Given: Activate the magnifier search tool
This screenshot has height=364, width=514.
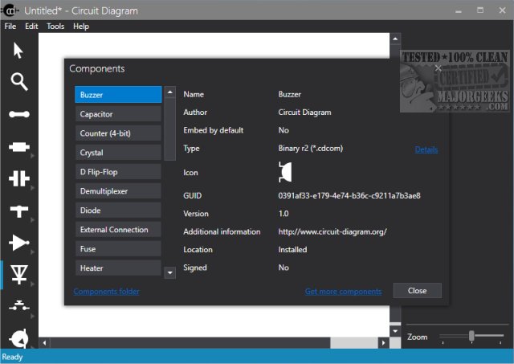Looking at the screenshot, I should tap(19, 82).
